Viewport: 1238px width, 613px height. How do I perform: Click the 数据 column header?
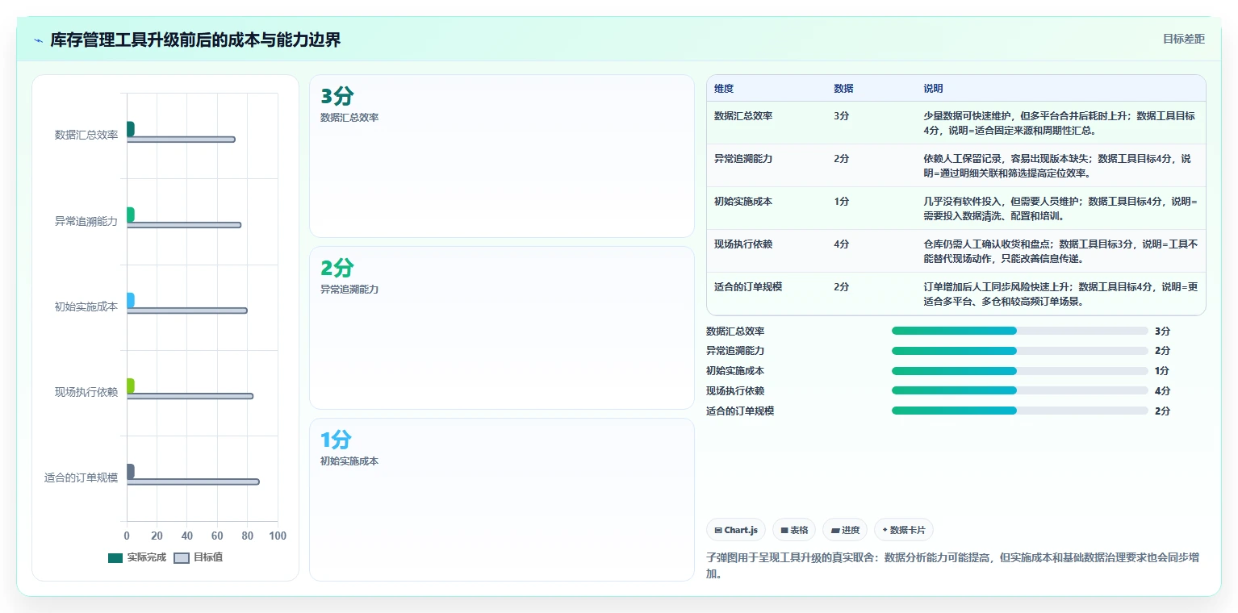click(843, 89)
